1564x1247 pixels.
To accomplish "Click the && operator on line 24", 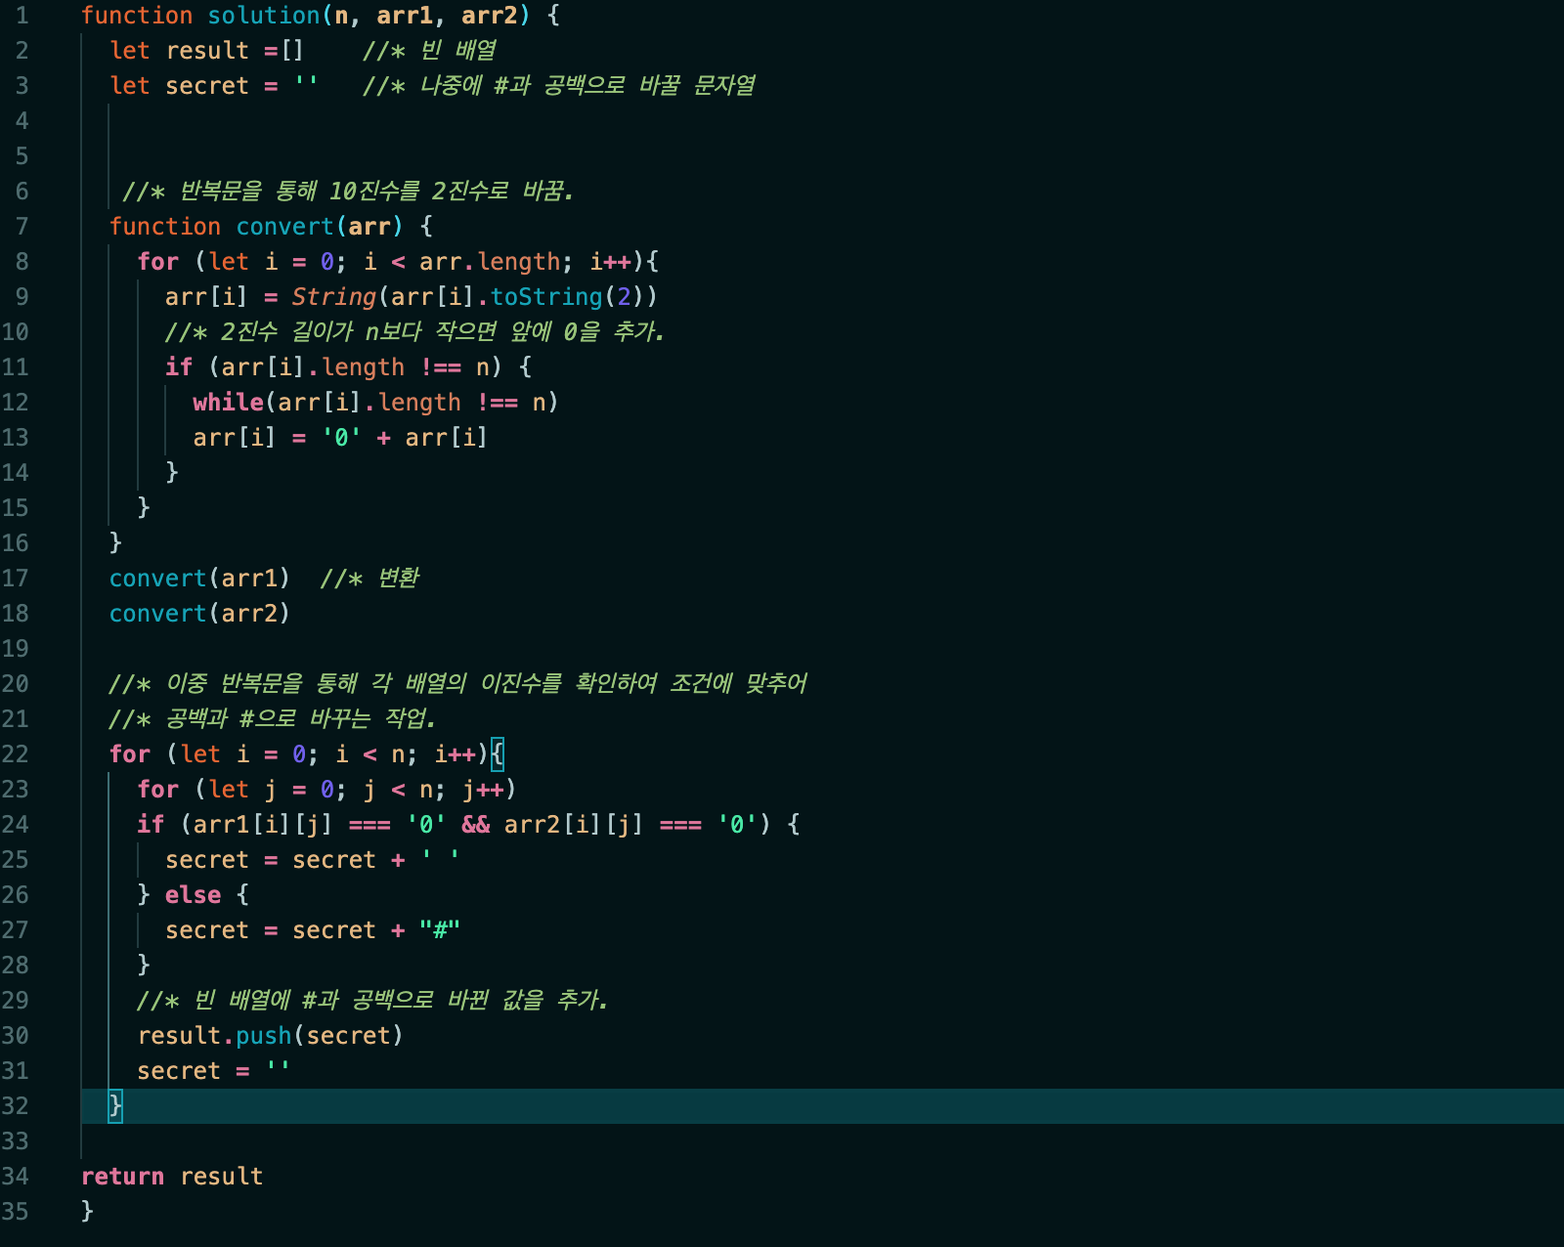I will point(475,825).
